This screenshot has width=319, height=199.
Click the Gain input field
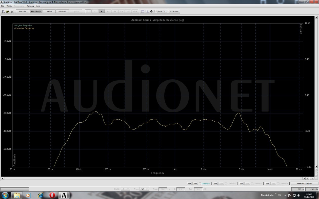(198, 189)
